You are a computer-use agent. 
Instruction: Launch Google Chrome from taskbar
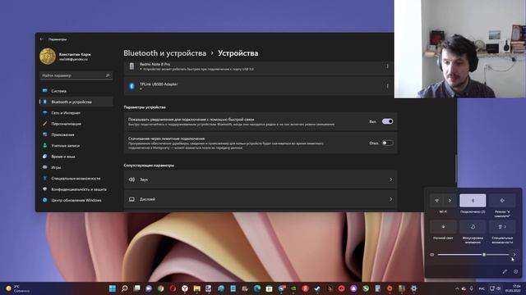tap(161, 288)
